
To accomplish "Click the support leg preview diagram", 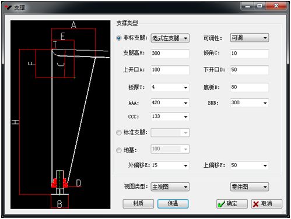I will coord(61,115).
